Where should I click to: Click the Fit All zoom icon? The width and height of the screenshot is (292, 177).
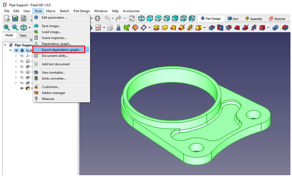[6, 28]
